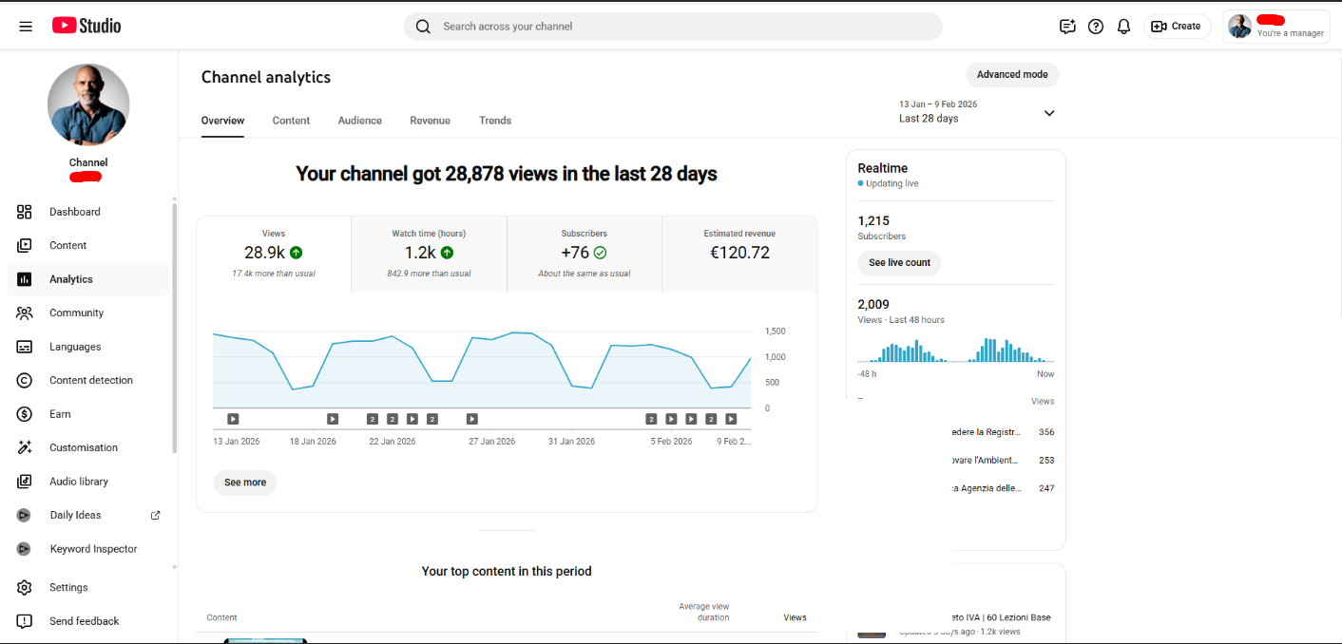This screenshot has height=644, width=1342.
Task: Select the Estimated revenue metric card
Action: coord(738,253)
